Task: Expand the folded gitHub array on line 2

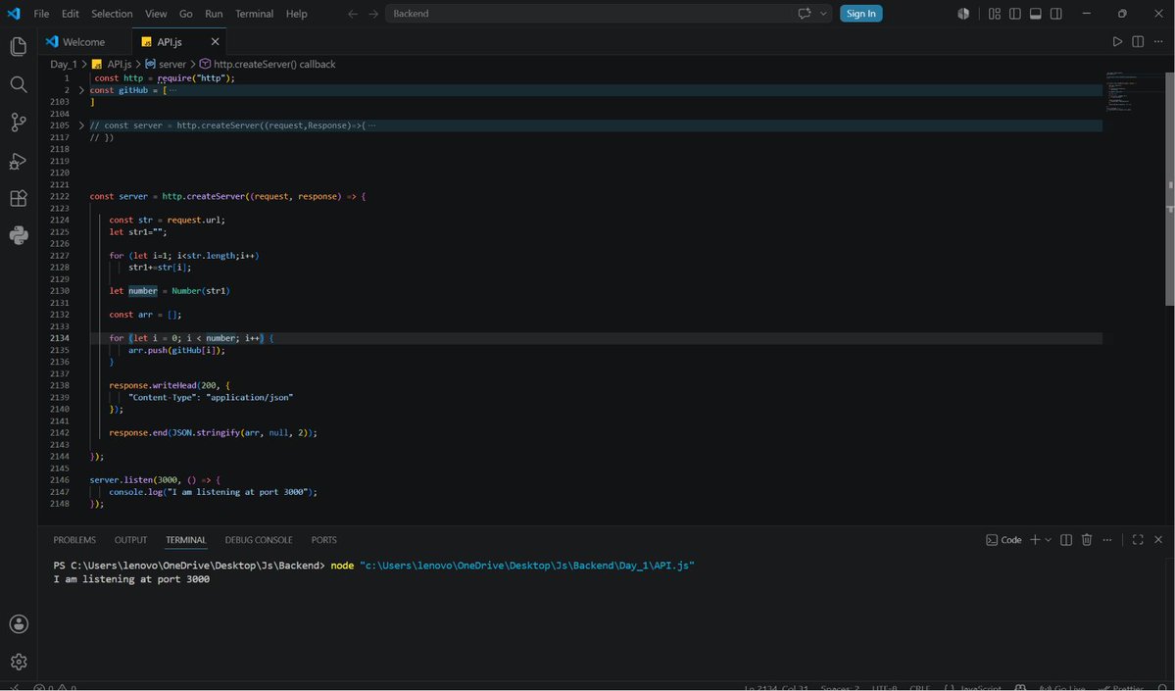Action: click(x=81, y=90)
